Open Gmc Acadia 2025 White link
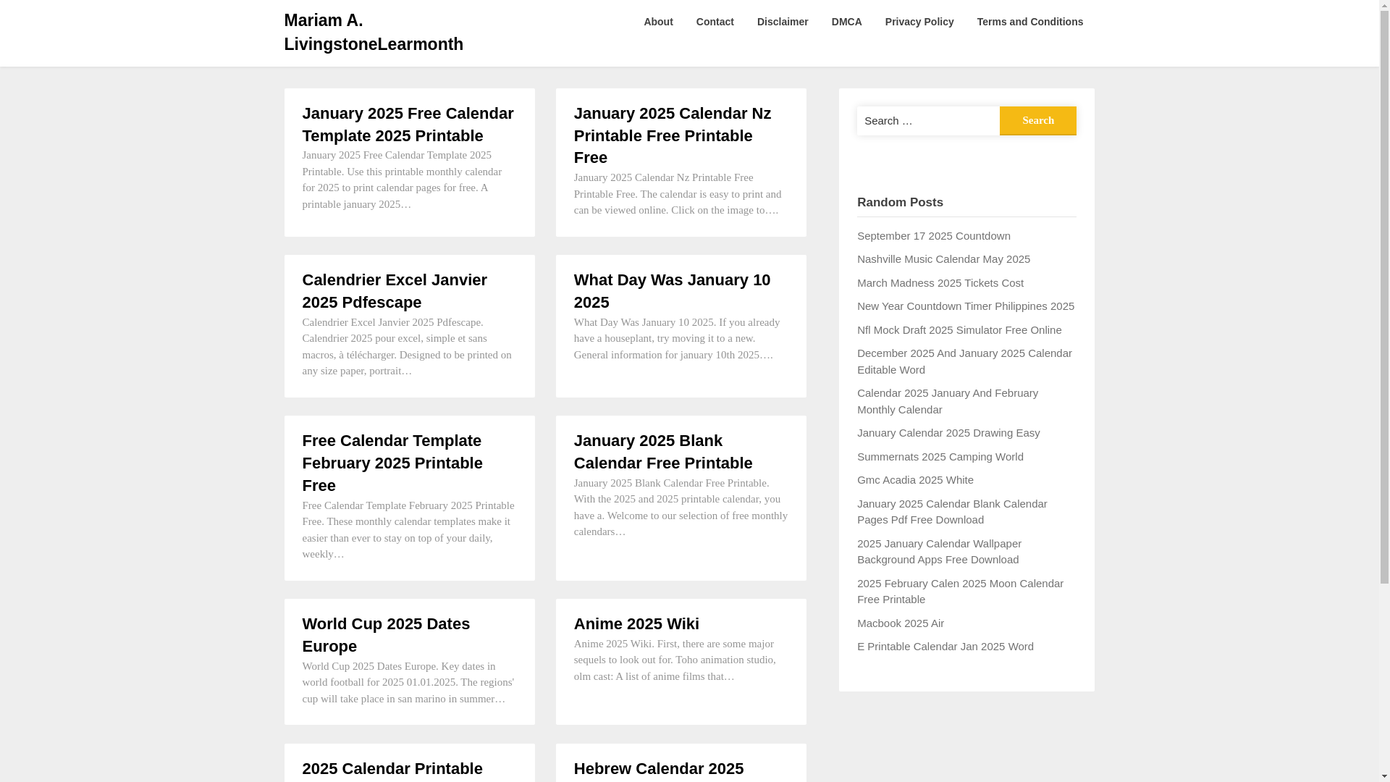1390x782 pixels. pyautogui.click(x=915, y=480)
